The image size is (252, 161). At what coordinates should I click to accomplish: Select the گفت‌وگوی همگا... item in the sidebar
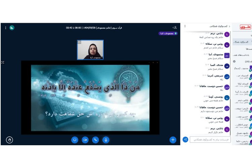pyautogui.click(x=242, y=42)
